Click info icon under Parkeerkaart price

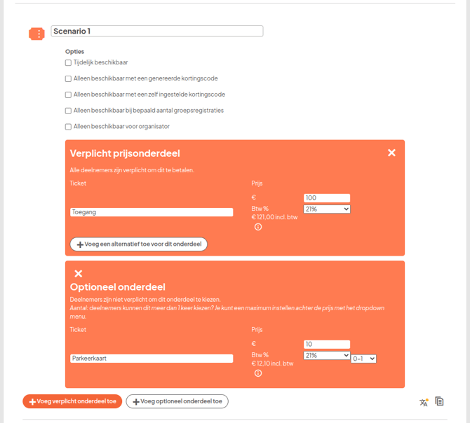[x=258, y=373]
